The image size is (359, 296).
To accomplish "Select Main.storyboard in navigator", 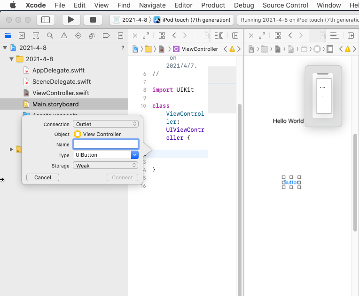I will [x=64, y=104].
